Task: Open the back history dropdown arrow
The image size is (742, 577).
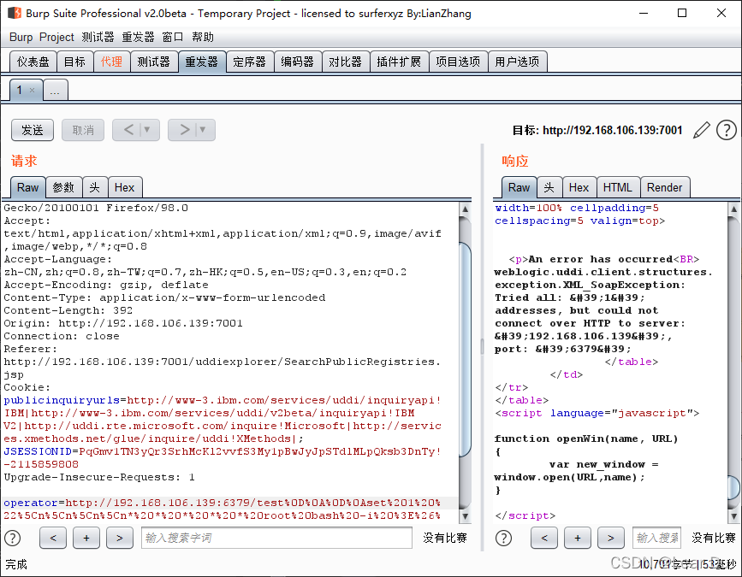Action: pos(147,129)
